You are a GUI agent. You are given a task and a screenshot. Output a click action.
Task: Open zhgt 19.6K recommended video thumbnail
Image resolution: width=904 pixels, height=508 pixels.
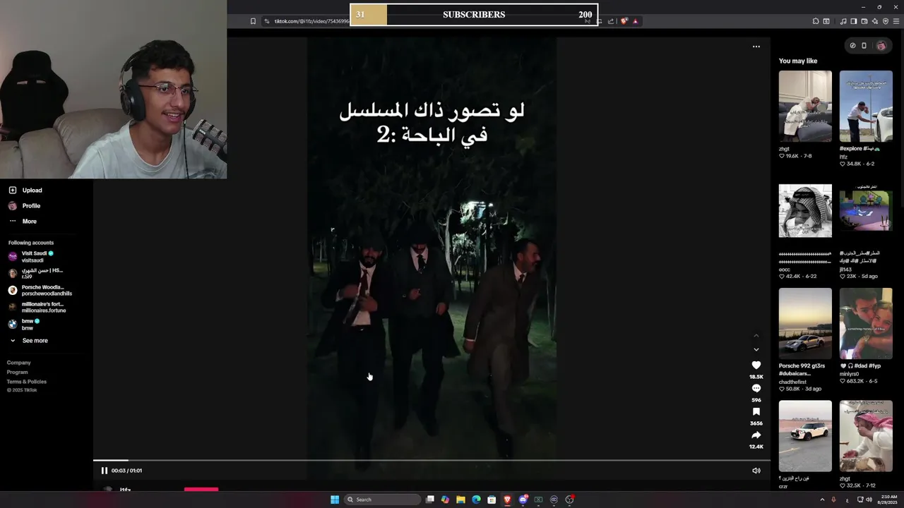(805, 106)
